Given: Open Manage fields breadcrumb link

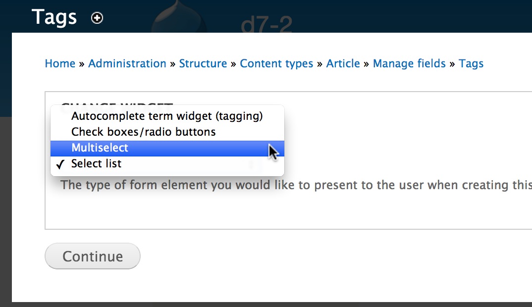Looking at the screenshot, I should click(409, 64).
